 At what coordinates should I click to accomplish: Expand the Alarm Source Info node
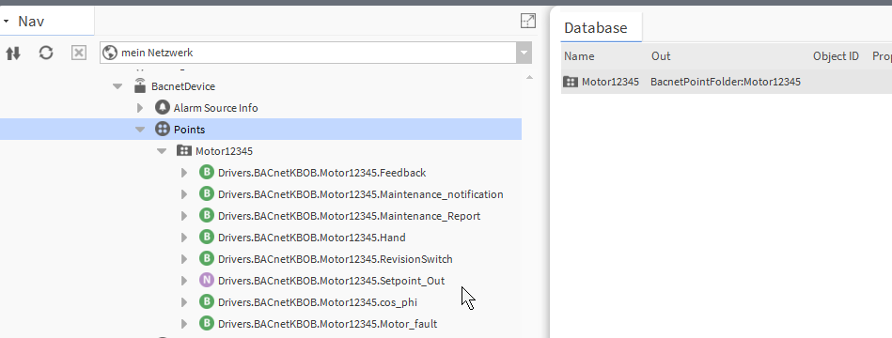tap(140, 108)
